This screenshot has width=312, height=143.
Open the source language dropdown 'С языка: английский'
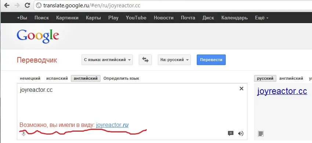(x=107, y=60)
